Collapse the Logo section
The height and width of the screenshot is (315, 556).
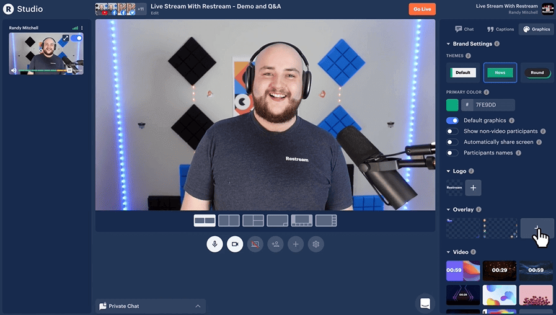[448, 171]
